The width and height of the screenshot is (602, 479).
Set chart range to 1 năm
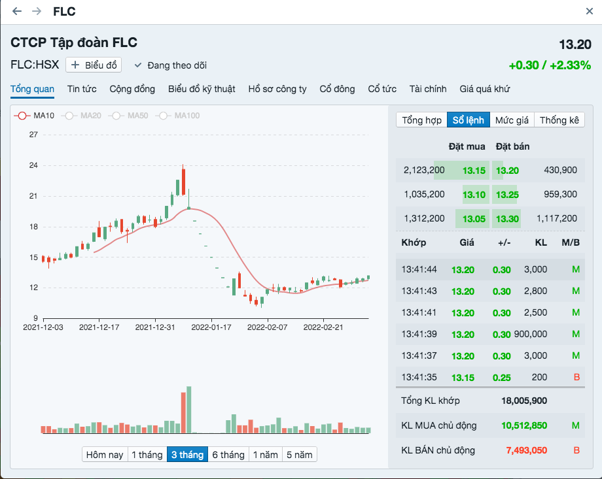pos(266,454)
